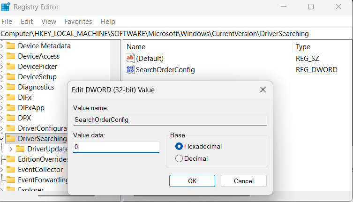
Task: Confirm the DWORD value with OK
Action: (x=192, y=181)
